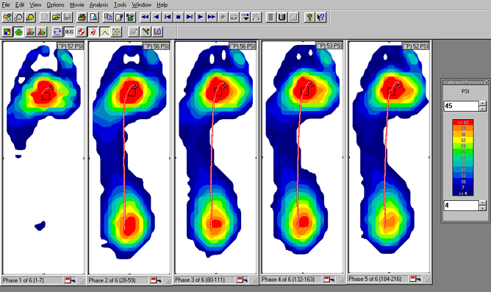Image resolution: width=491 pixels, height=292 pixels.
Task: Jump to the first frame using rewind
Action: tap(145, 17)
